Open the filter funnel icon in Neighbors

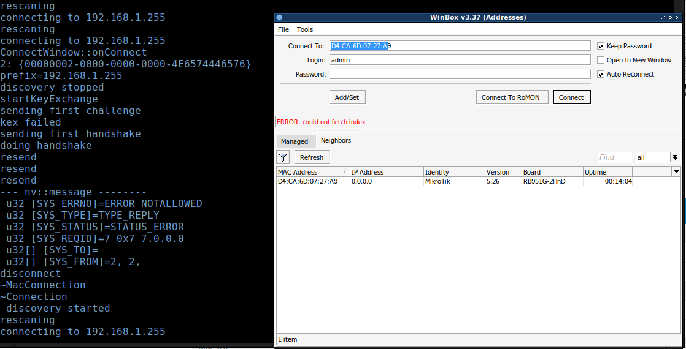283,157
